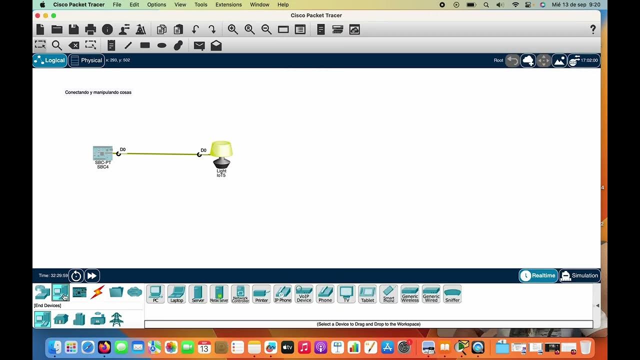This screenshot has width=640, height=360.
Task: Select the Freeform drawing tool
Action: 178,45
